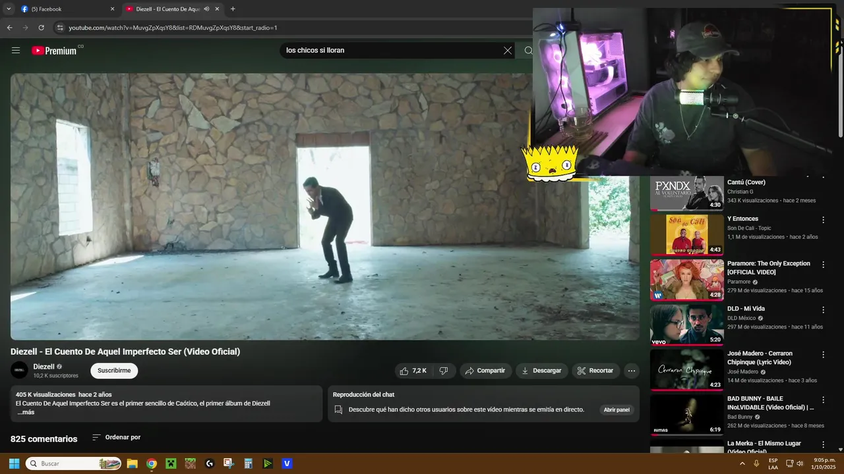Viewport: 844px width, 474px height.
Task: Open Google Chrome from taskbar
Action: 152,463
